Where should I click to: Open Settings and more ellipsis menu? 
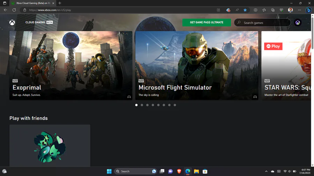[299, 10]
